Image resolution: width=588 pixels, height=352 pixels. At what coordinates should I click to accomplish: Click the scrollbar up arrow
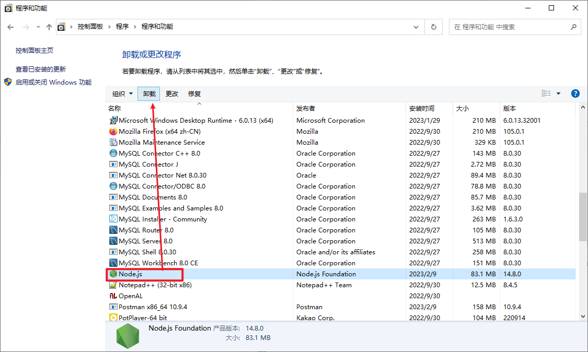pos(583,107)
